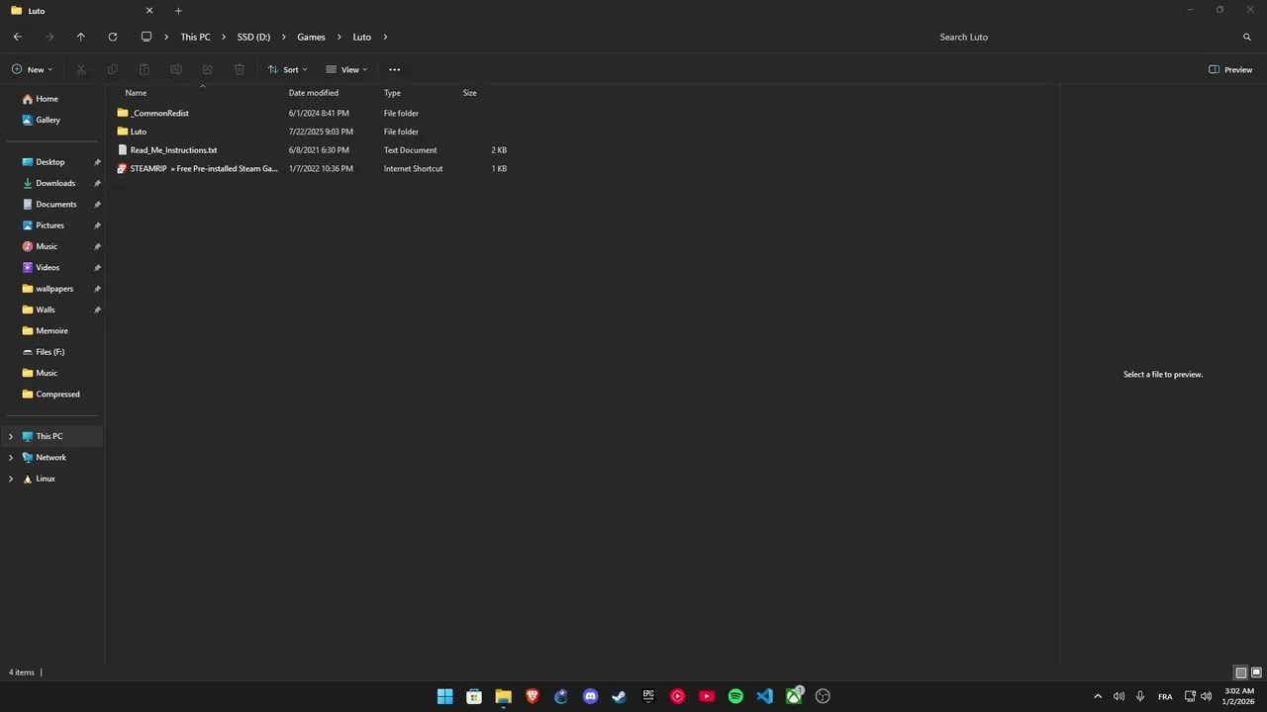Open Steam from the taskbar
Screen dimensions: 1267x712
pos(620,696)
